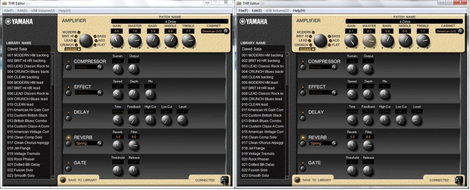This screenshot has width=470, height=190.
Task: Click the Effect Speed knob in left window
Action: coord(118,95)
